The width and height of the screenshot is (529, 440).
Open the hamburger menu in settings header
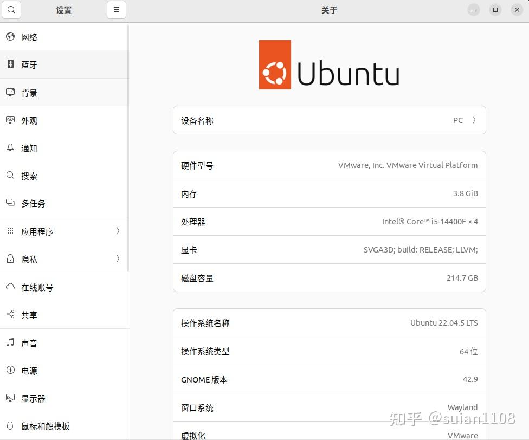117,10
